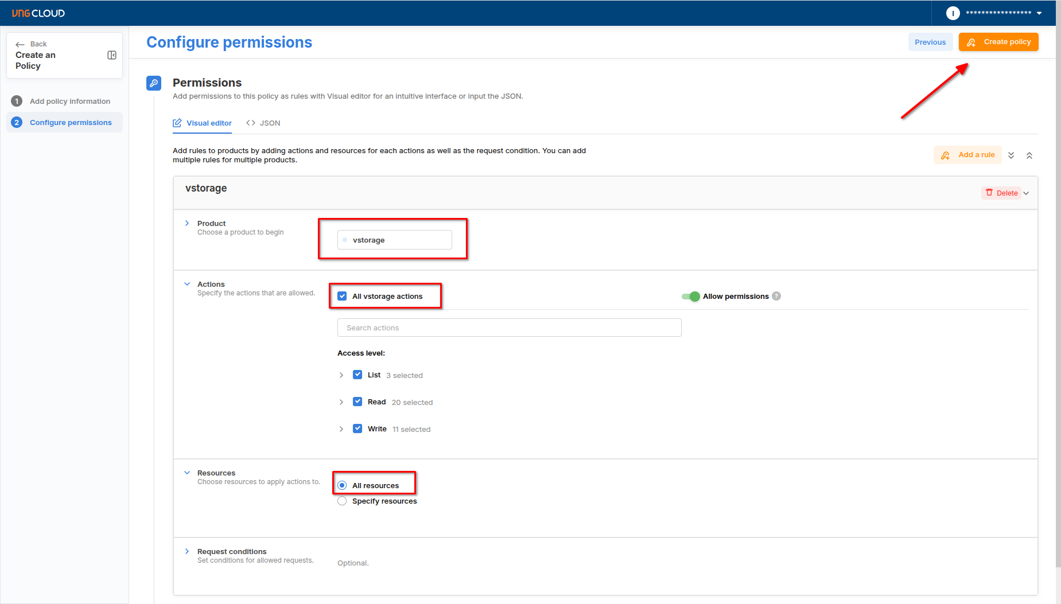Select the Specify resources radio button
1061x604 pixels.
point(343,501)
